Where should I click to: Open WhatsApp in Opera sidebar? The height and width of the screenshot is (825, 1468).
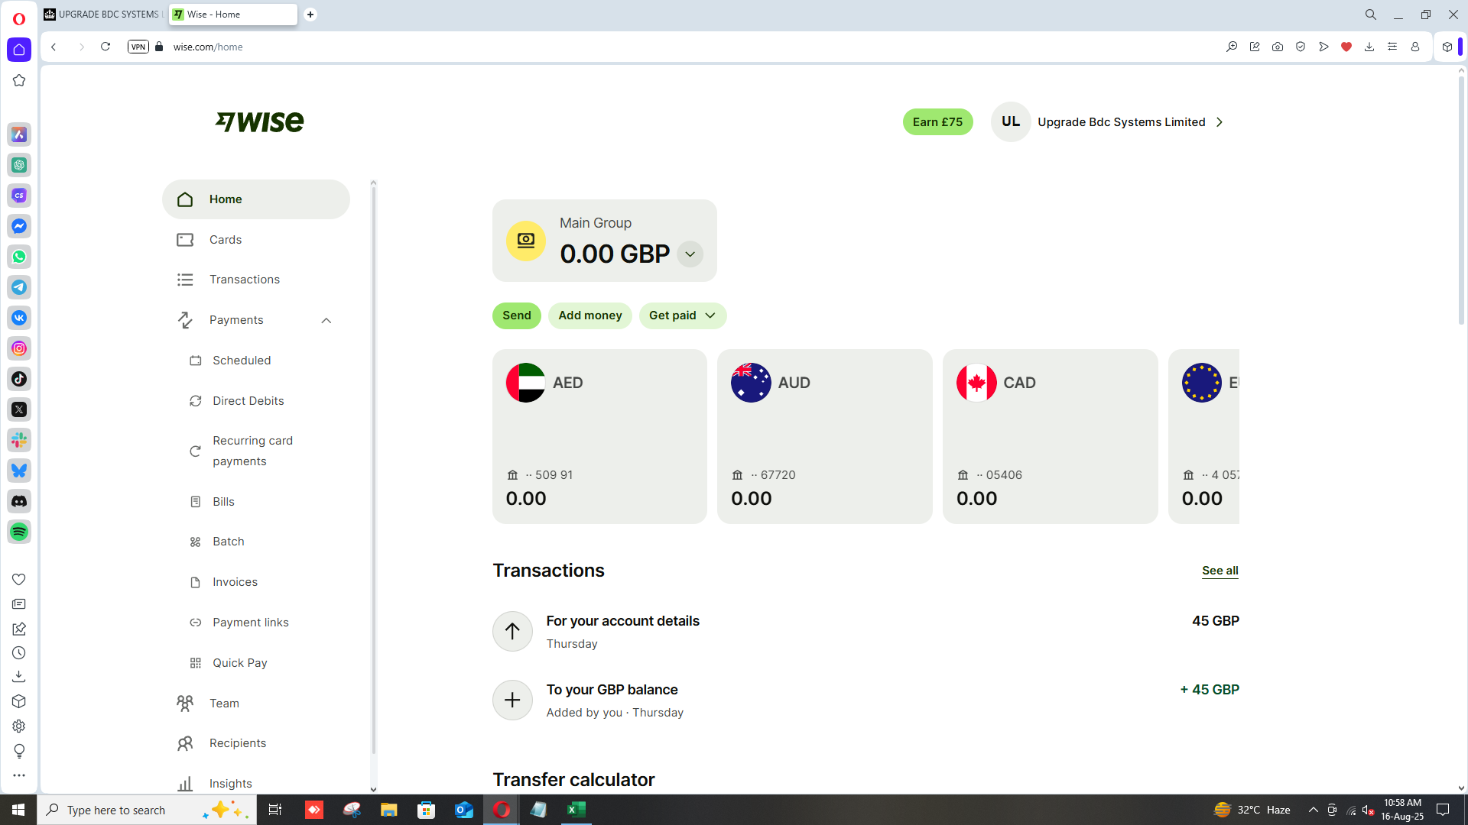pyautogui.click(x=19, y=257)
